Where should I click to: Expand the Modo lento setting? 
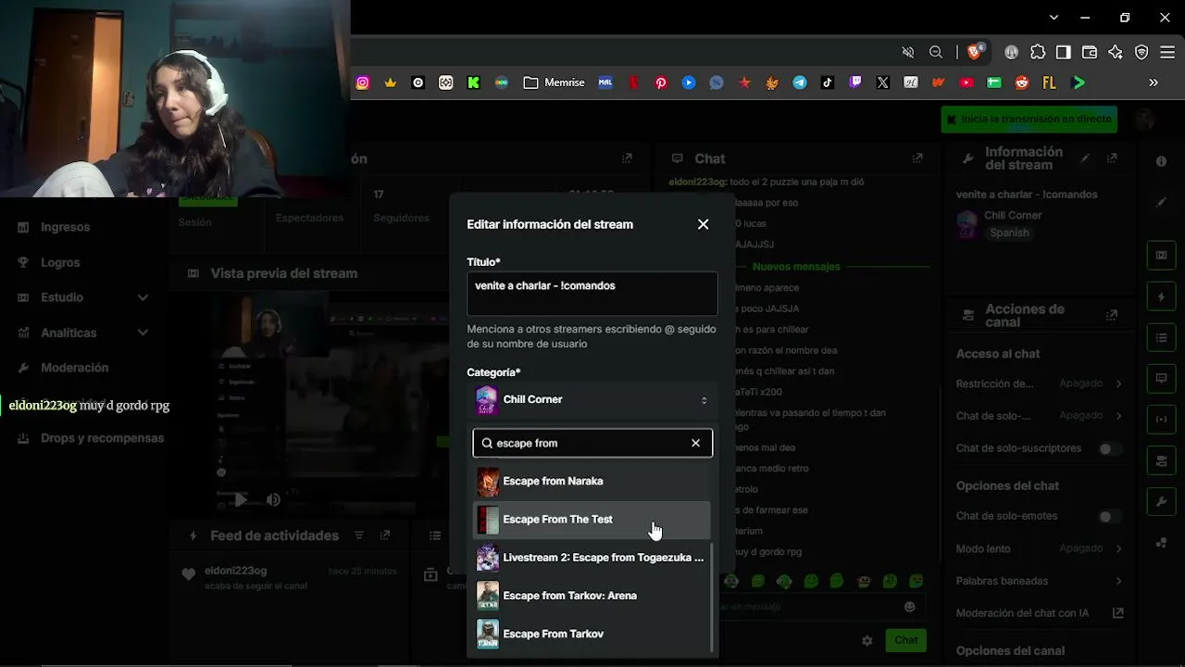click(x=1039, y=548)
